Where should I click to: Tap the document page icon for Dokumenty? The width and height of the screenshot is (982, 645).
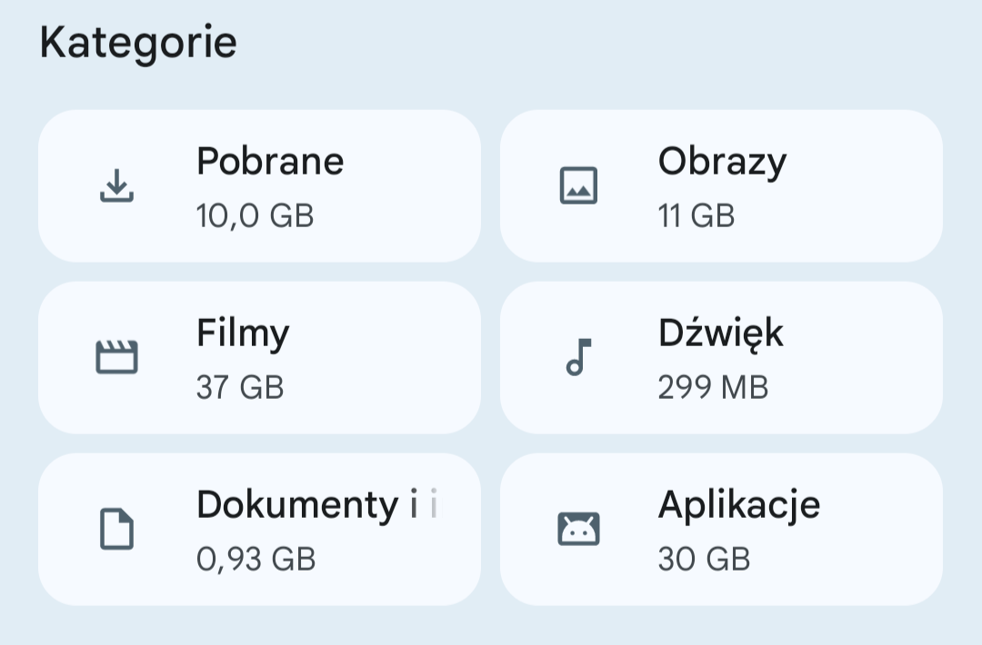click(116, 530)
